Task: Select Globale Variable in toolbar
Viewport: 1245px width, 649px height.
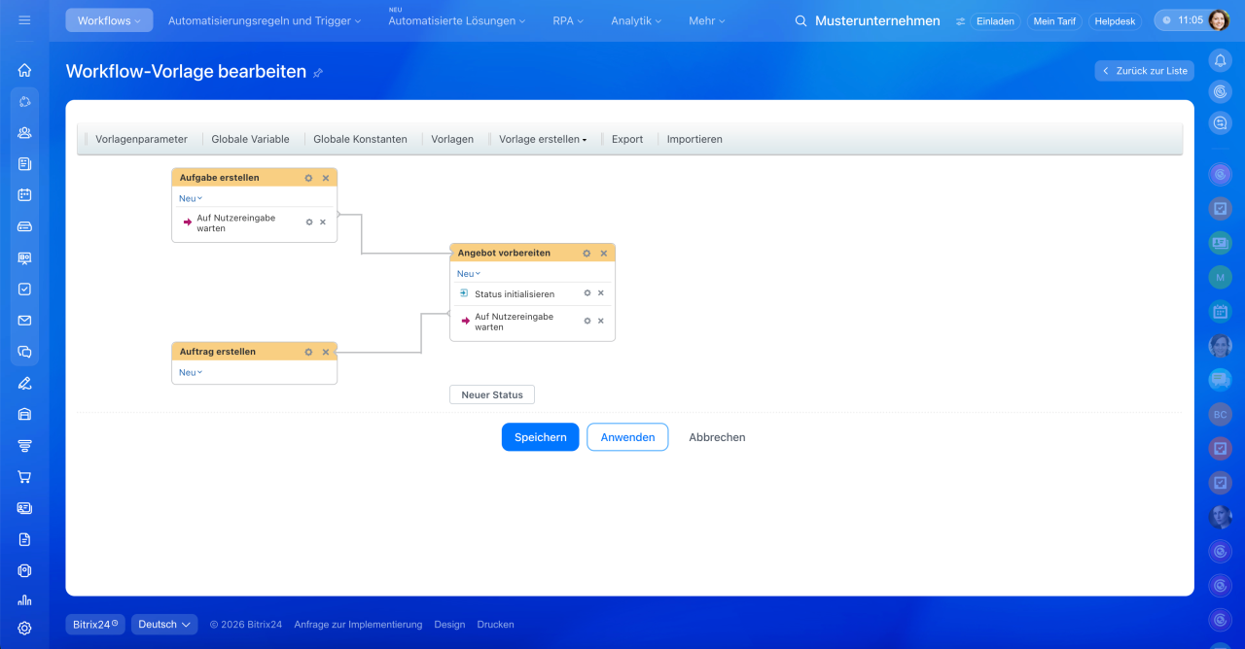Action: 250,139
